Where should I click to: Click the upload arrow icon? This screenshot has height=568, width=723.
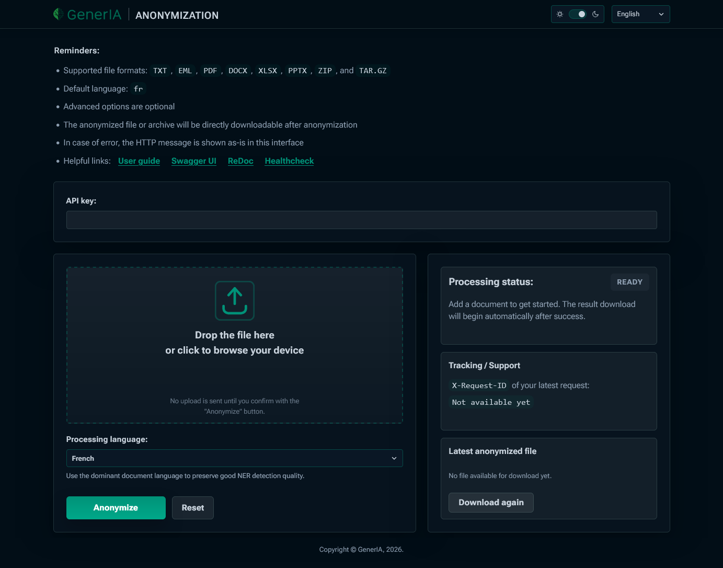(x=235, y=301)
